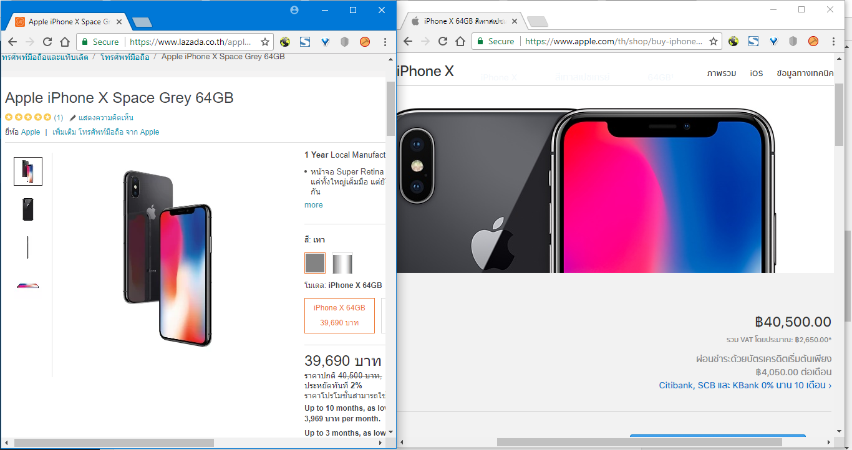The height and width of the screenshot is (450, 852).
Task: Click the blue V extension icon in Apple window
Action: pos(773,41)
